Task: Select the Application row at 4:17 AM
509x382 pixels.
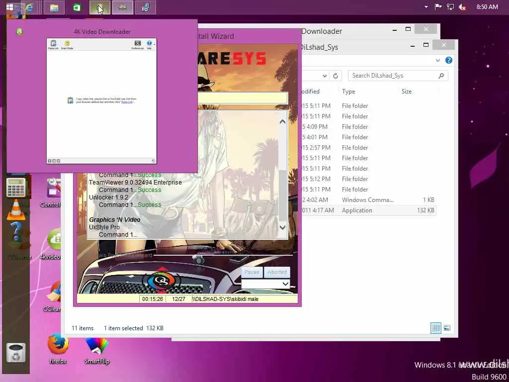Action: click(368, 210)
